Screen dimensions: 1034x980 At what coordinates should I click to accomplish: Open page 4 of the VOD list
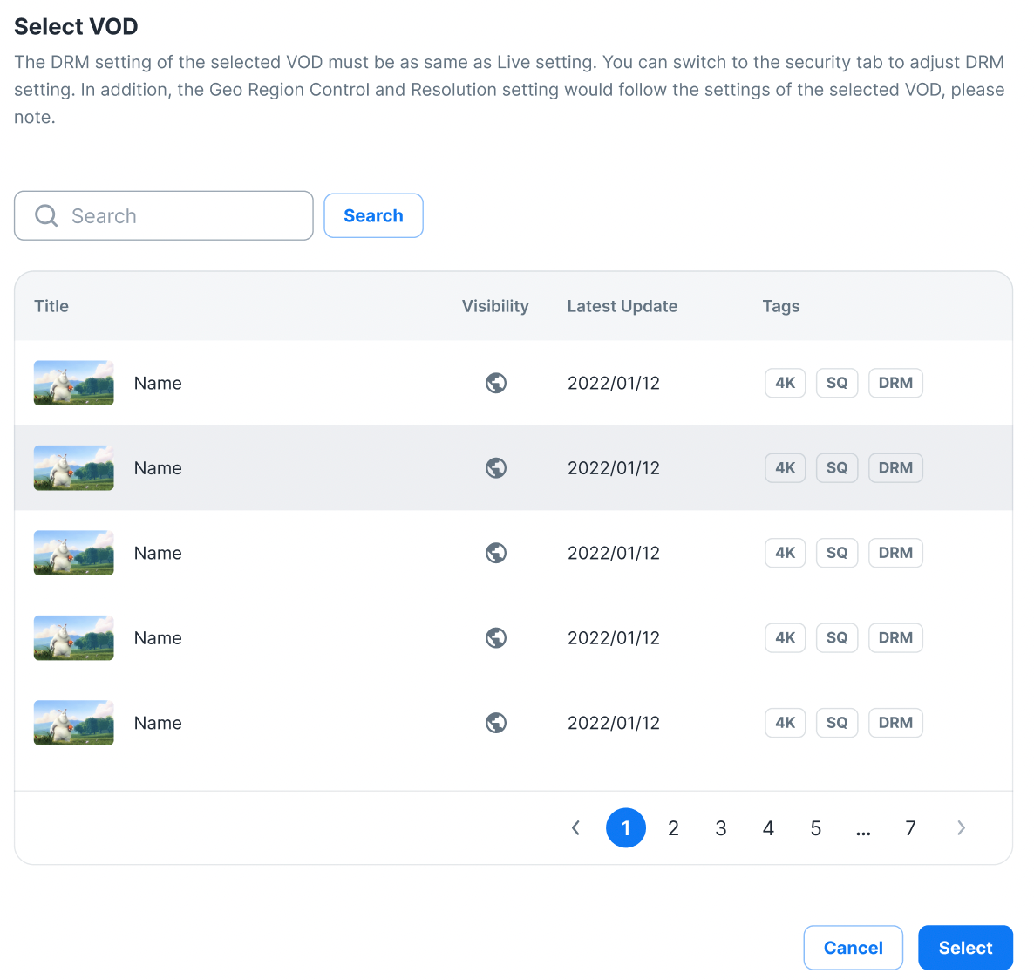point(768,828)
